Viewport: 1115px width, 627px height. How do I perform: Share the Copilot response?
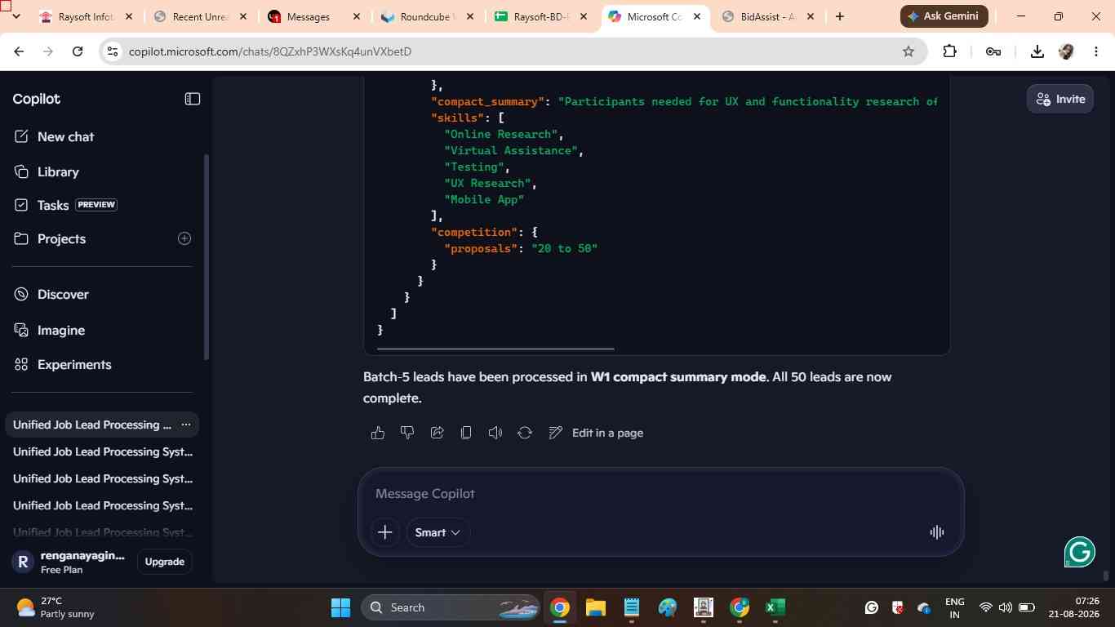click(437, 433)
